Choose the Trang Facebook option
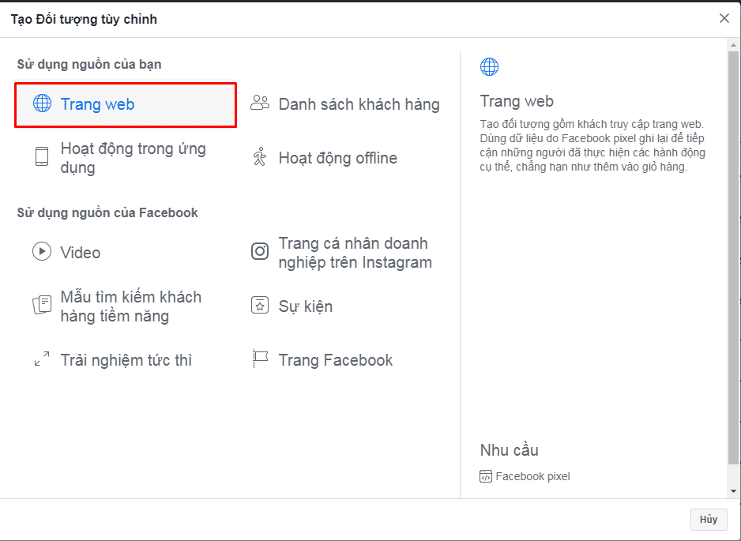741x541 pixels. 323,360
